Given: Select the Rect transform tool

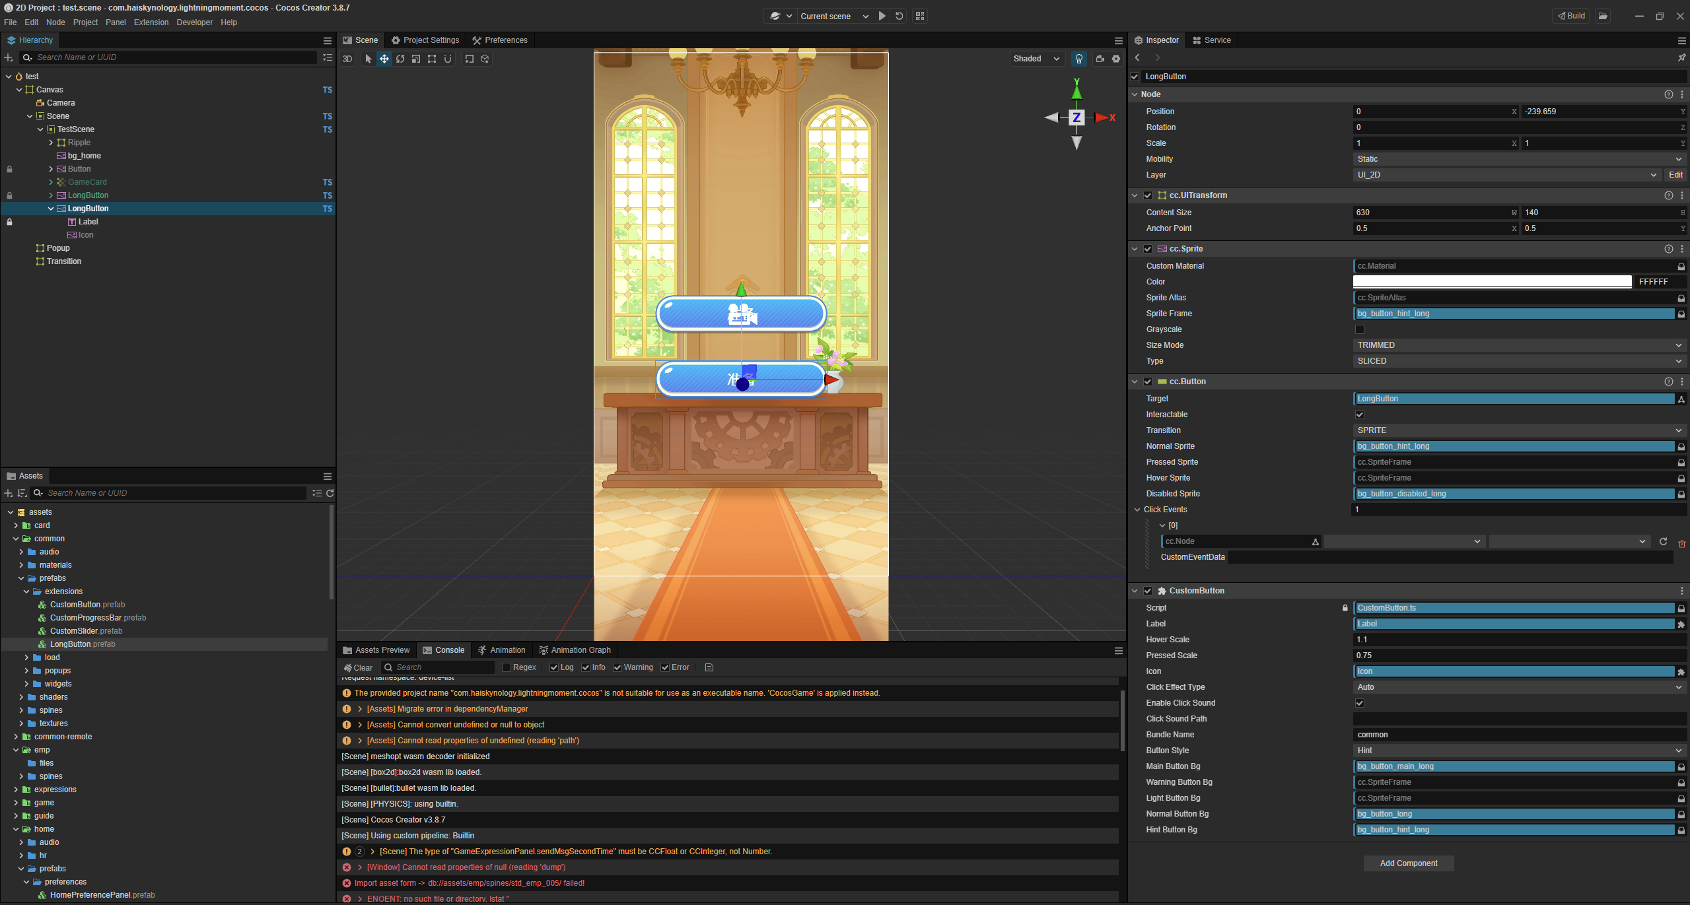Looking at the screenshot, I should (x=432, y=59).
